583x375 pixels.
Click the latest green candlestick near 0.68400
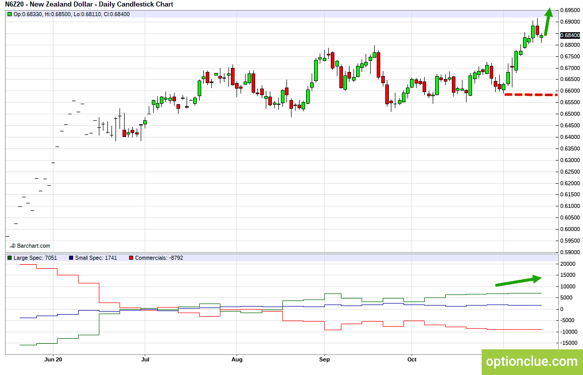click(541, 36)
